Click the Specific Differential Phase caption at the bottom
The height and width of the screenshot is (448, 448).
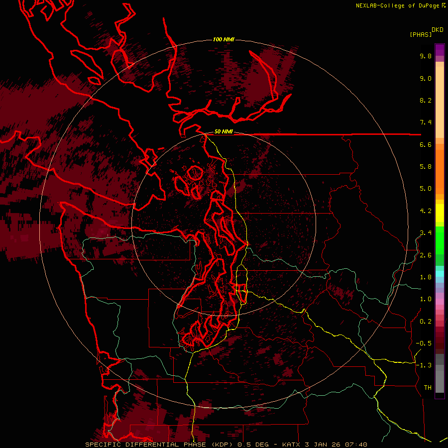click(226, 445)
